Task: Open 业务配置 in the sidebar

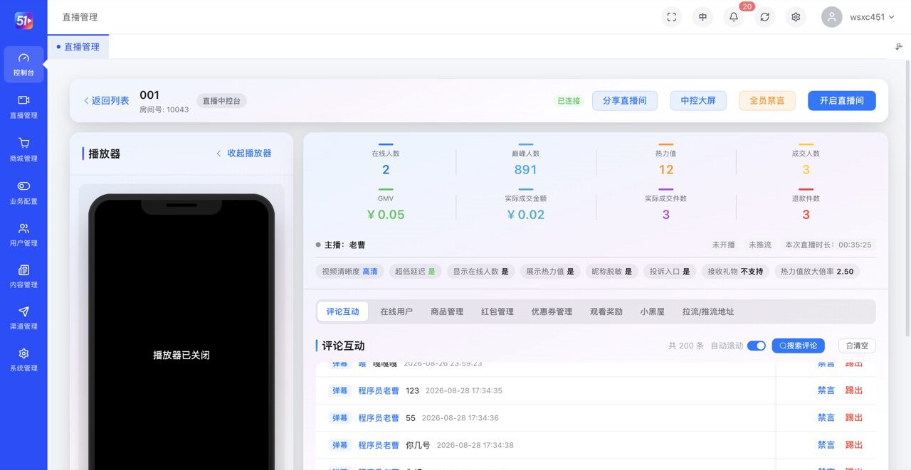Action: [x=23, y=192]
